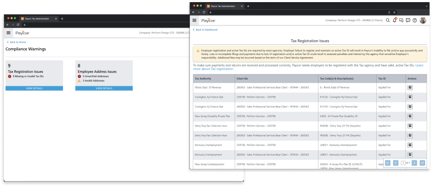Go back in the Compliance Warnings browser window
This screenshot has width=444, height=187.
click(8, 25)
